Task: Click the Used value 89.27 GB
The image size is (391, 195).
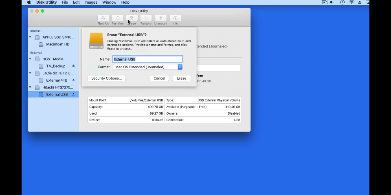Action: click(x=156, y=113)
